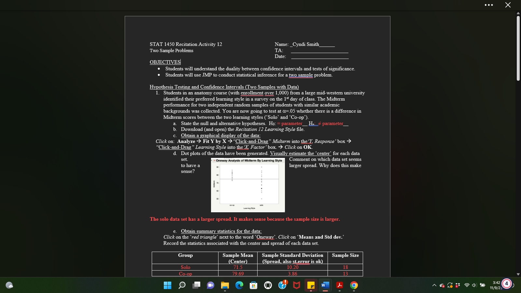Open the More options (three dots) menu
Viewport: 521px width, 293px height.
click(489, 5)
